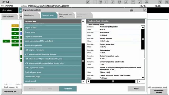Select the CA control unit box
The width and height of the screenshot is (169, 95).
click(15, 34)
